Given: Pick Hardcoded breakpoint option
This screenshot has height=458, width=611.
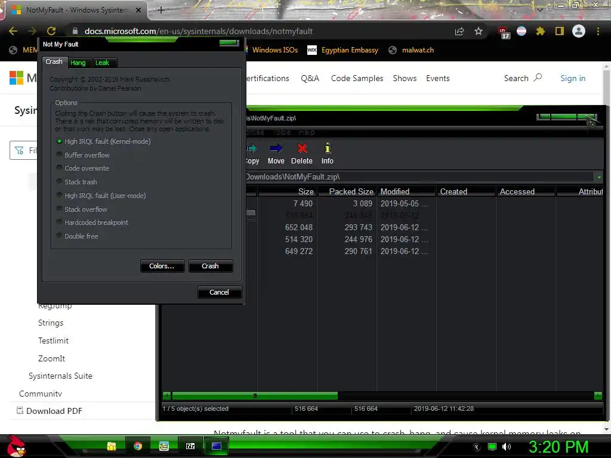Looking at the screenshot, I should coord(92,222).
